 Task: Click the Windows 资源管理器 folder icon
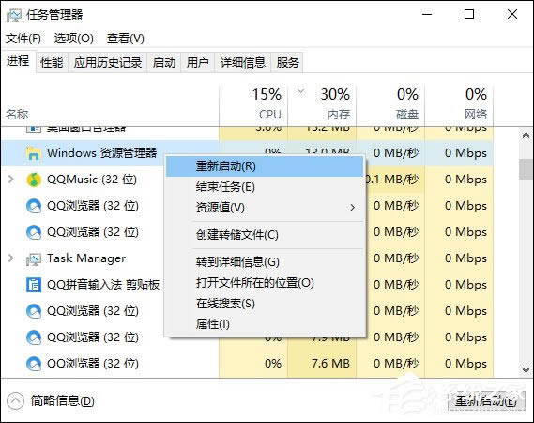pos(34,153)
